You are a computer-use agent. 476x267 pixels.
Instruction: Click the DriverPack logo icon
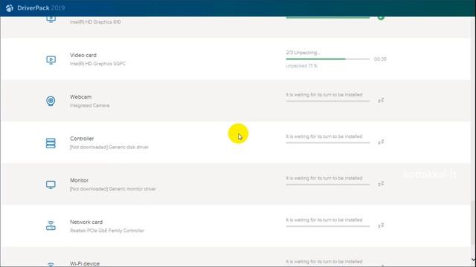(x=10, y=8)
